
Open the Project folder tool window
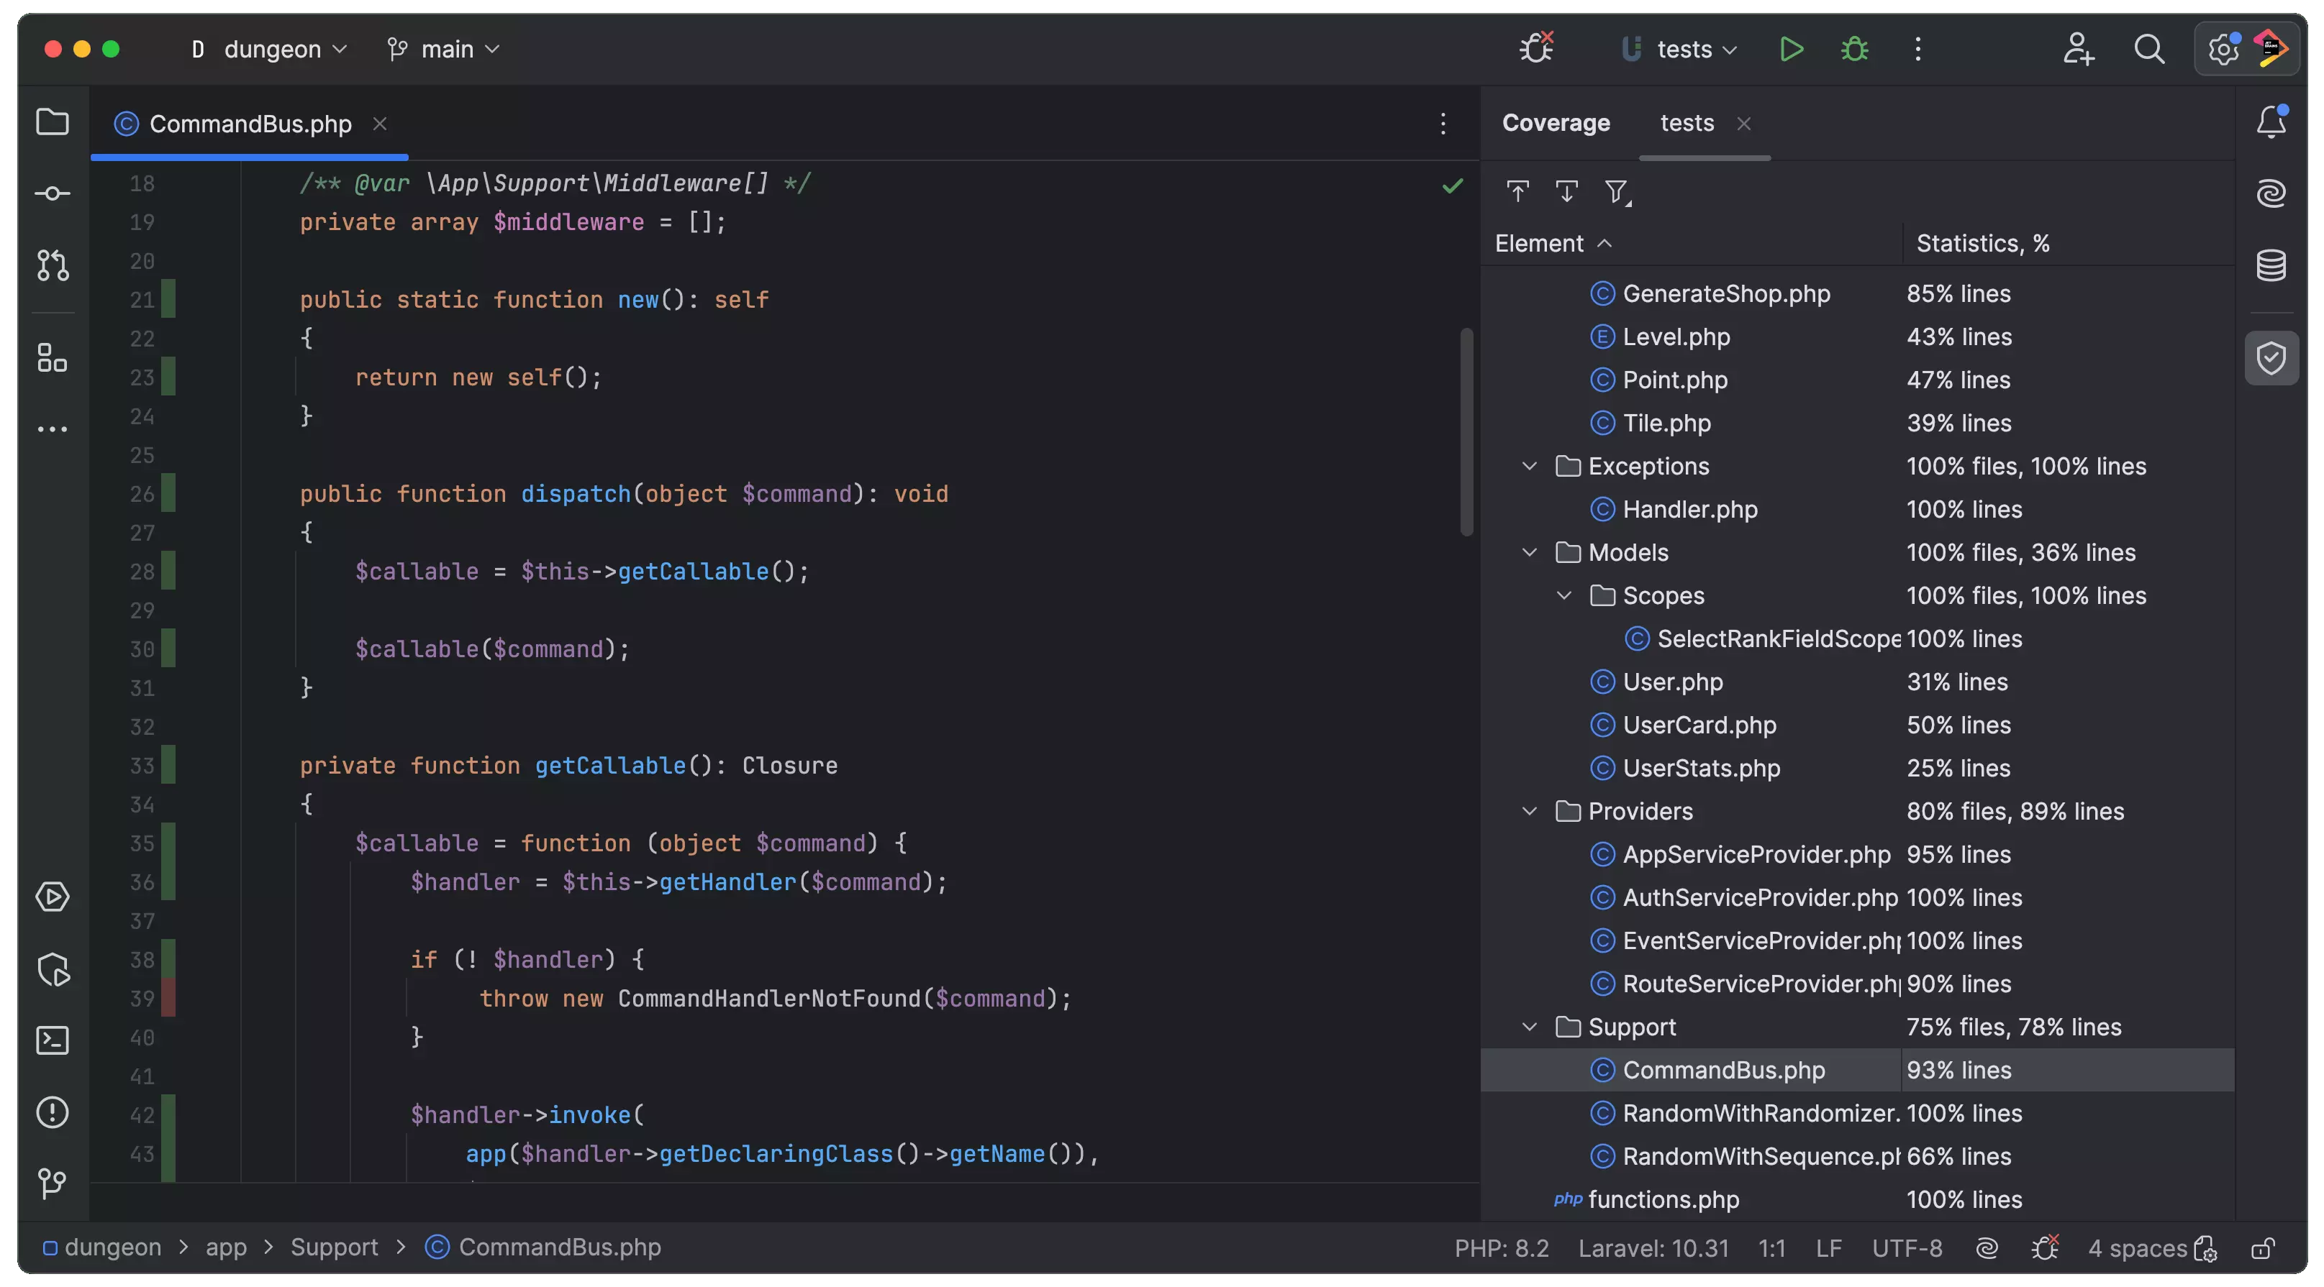click(x=53, y=122)
